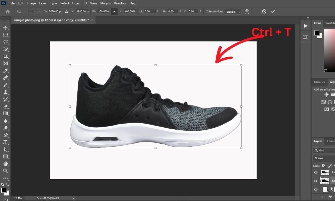Select the Rectangle shape tool
This screenshot has width=335, height=201.
click(5, 156)
